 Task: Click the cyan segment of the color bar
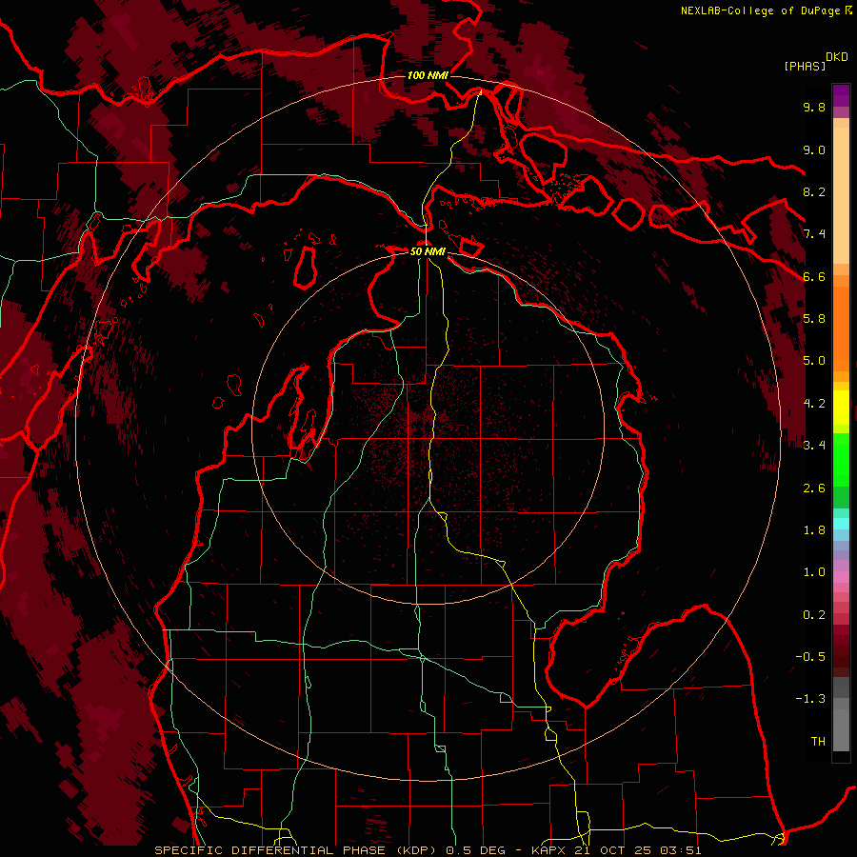pyautogui.click(x=841, y=524)
